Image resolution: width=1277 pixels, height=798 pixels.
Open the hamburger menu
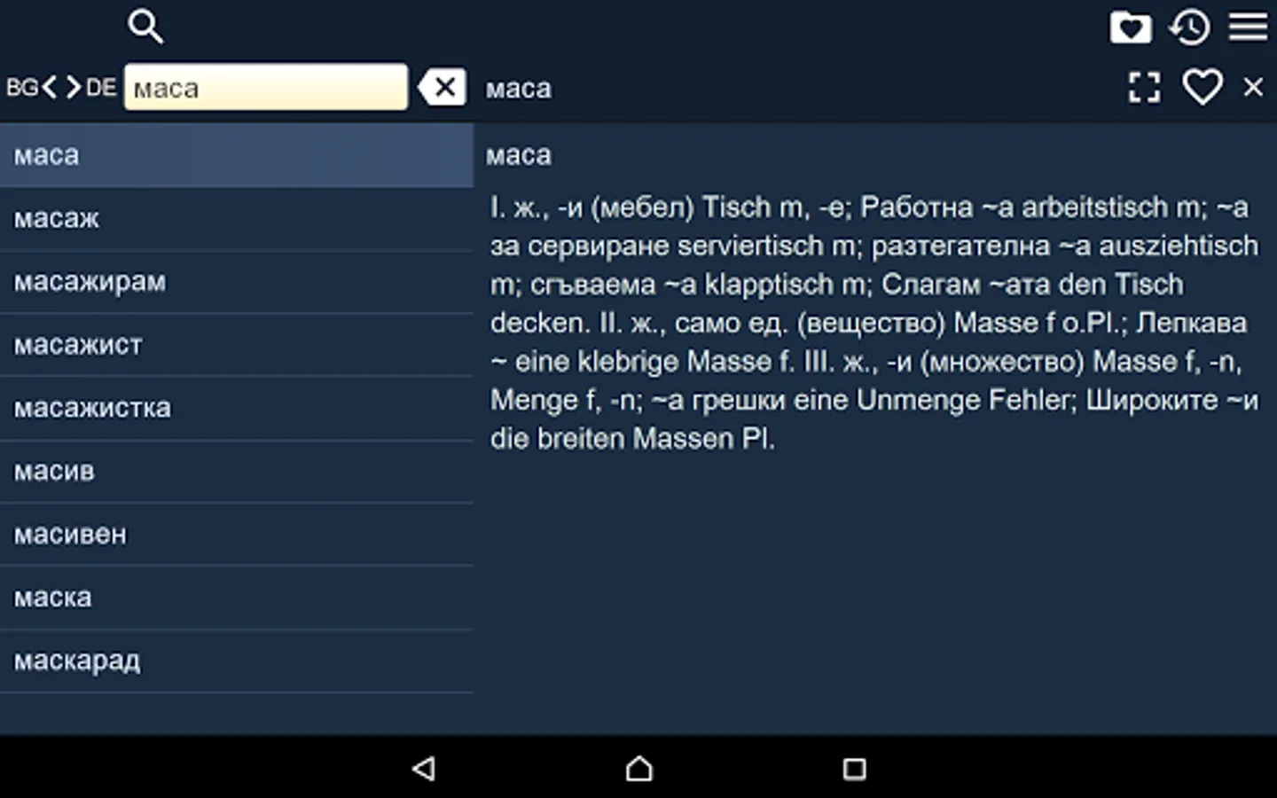click(x=1248, y=27)
